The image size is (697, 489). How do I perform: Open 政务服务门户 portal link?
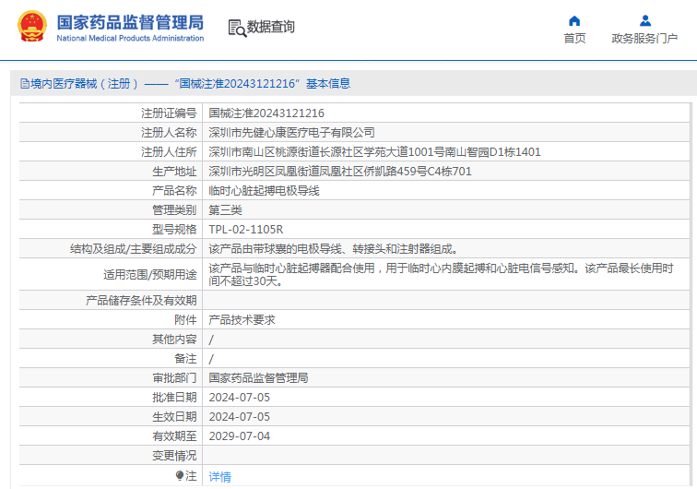coord(644,39)
